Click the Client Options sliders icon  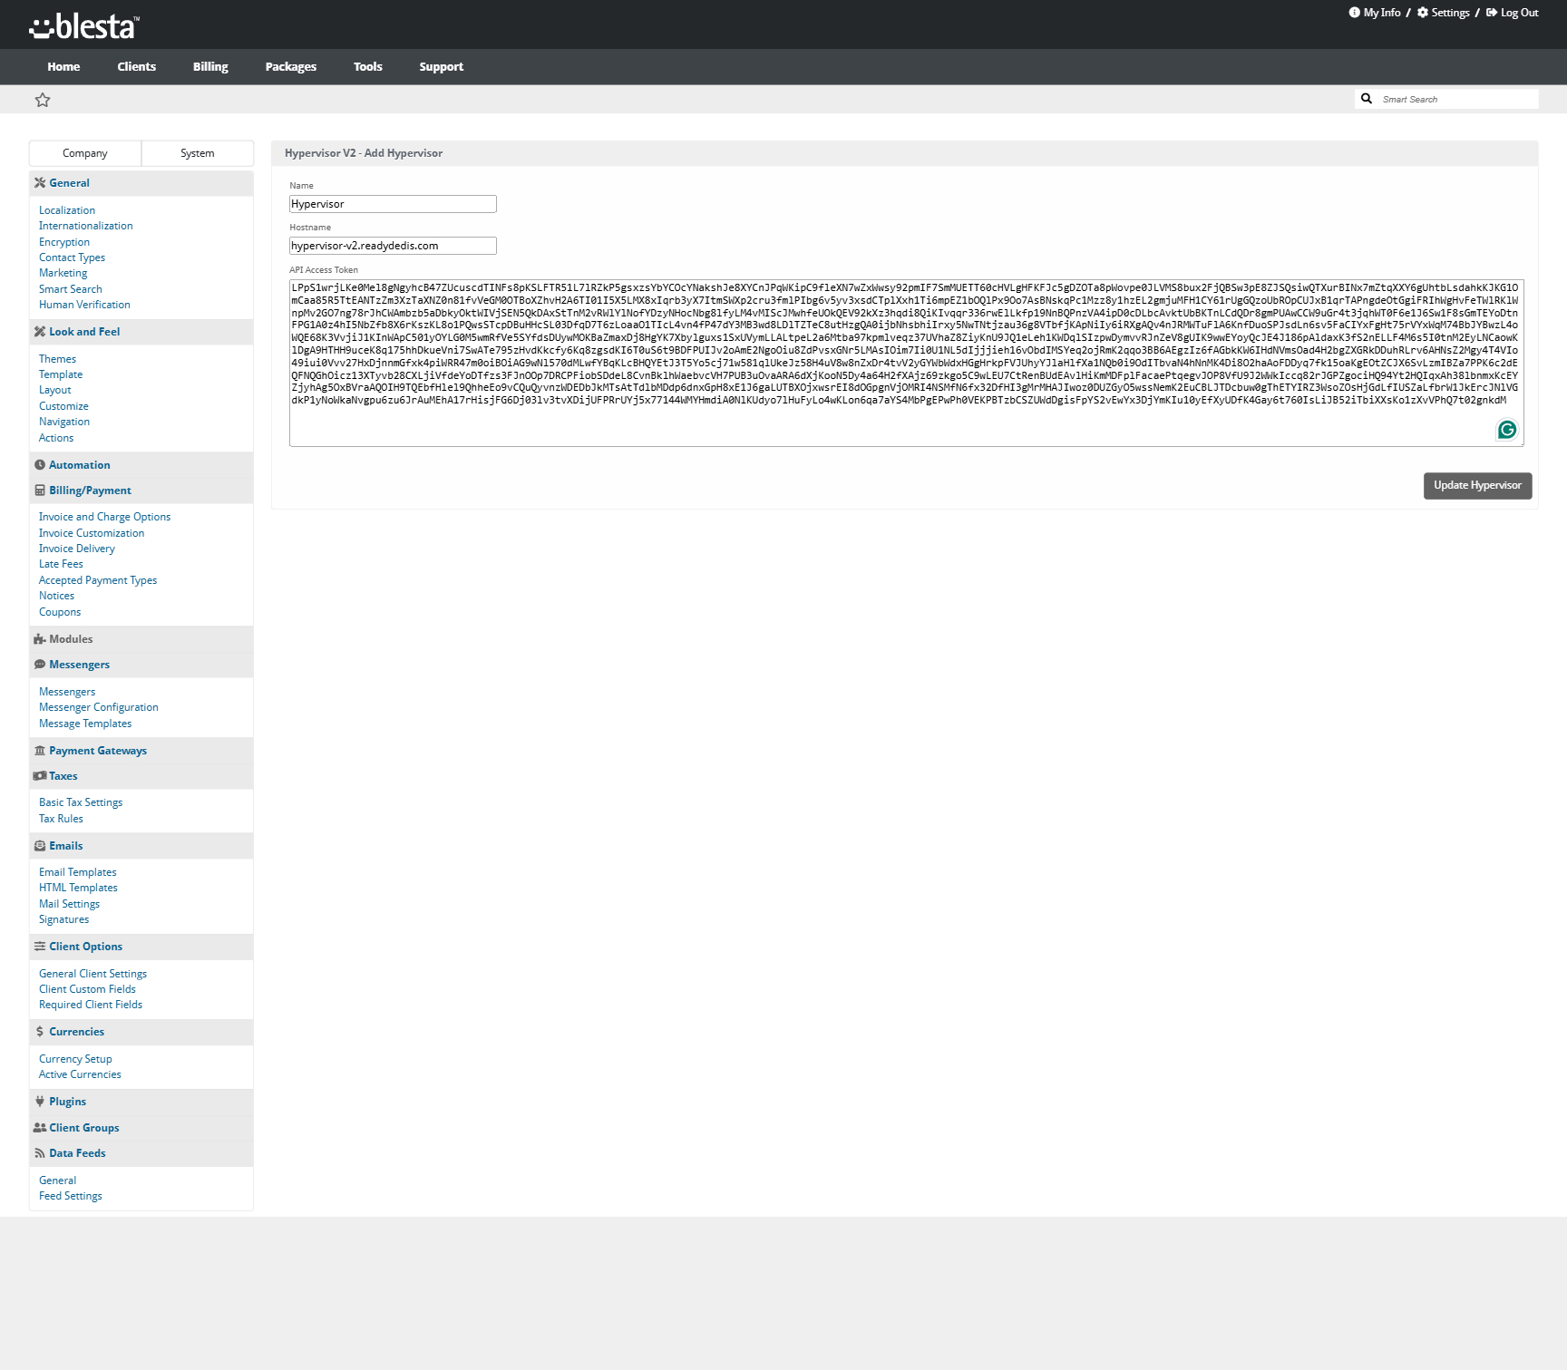(40, 947)
